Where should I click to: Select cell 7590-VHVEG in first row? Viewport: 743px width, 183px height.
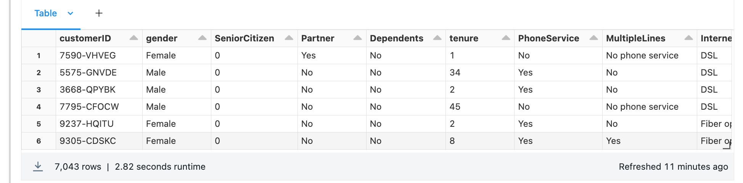click(x=88, y=55)
